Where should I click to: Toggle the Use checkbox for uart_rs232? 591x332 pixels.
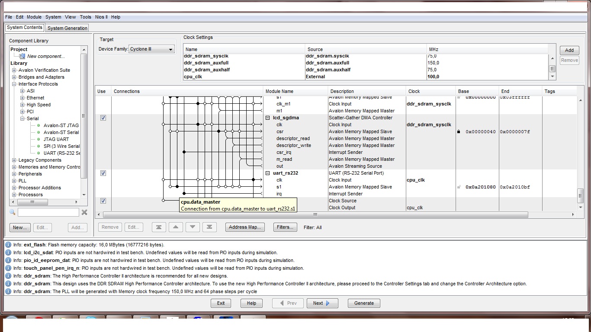[103, 173]
